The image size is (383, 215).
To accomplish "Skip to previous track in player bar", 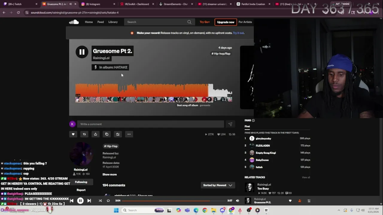I will point(72,201).
